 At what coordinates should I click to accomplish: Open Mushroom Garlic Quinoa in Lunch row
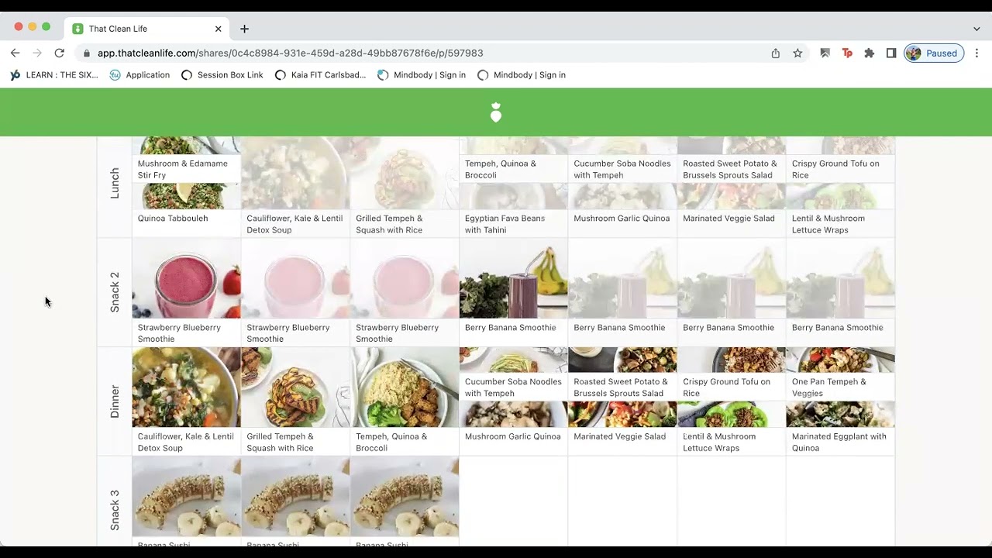click(x=622, y=210)
